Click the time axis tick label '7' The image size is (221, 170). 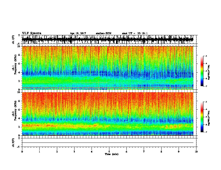pos(144,152)
